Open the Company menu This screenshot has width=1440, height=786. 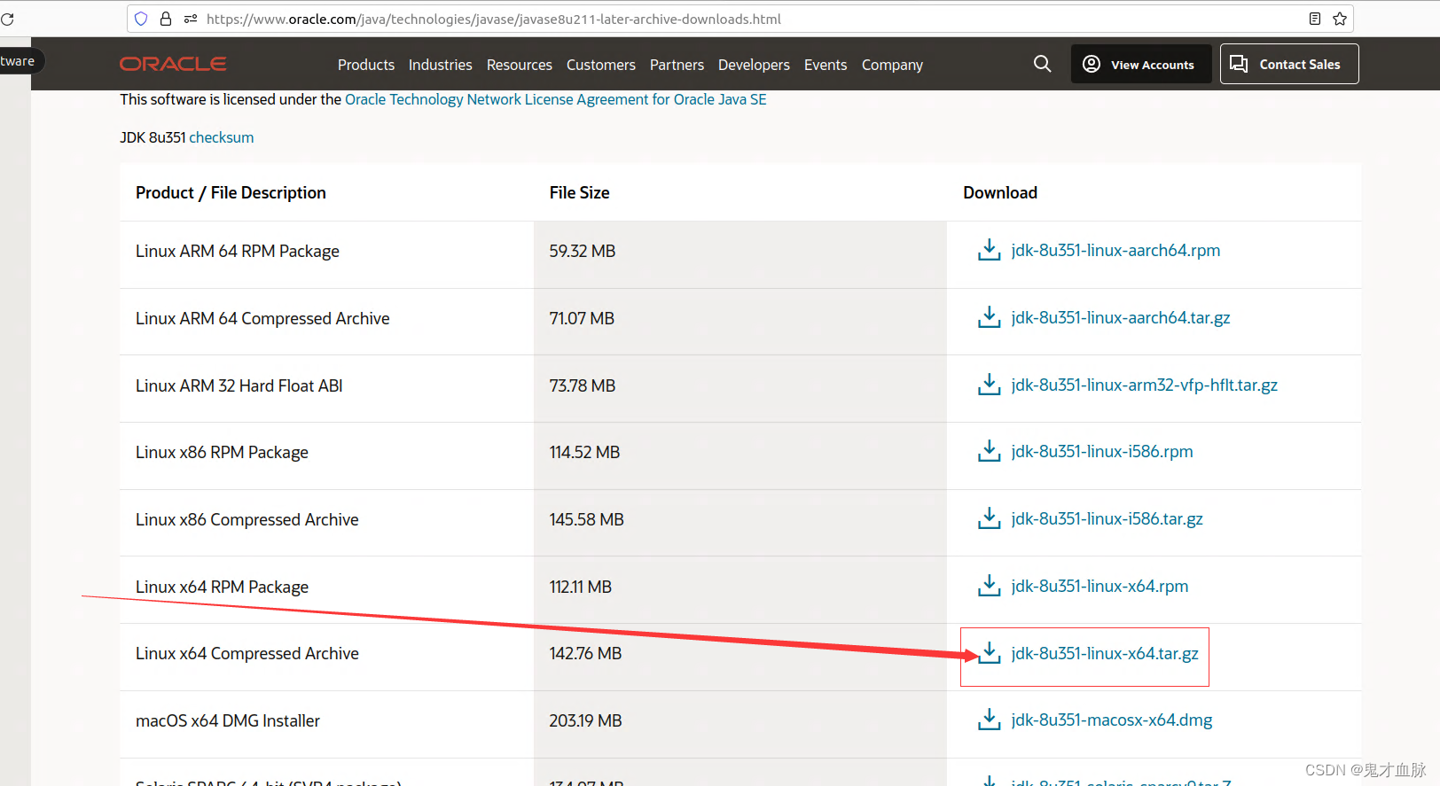[x=892, y=65]
